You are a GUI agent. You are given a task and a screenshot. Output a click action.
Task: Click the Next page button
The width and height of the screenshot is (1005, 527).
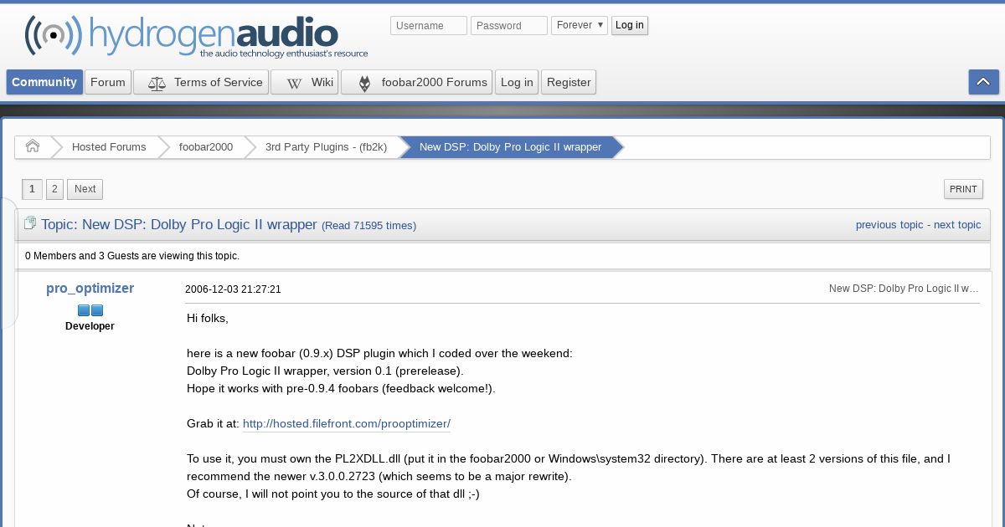85,189
